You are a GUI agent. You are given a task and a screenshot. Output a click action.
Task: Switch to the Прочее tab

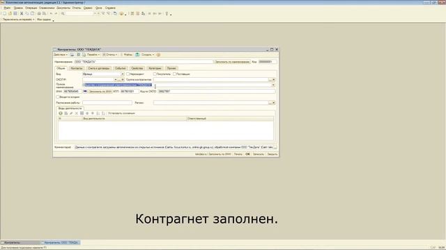tap(171, 68)
